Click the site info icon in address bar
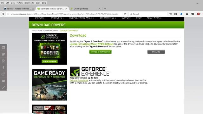The image size is (203, 114). (8, 14)
